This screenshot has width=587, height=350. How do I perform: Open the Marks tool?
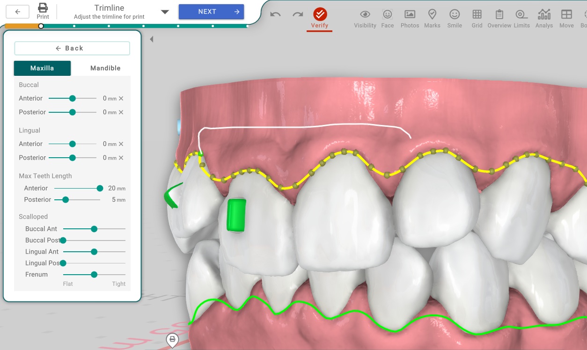coord(432,19)
